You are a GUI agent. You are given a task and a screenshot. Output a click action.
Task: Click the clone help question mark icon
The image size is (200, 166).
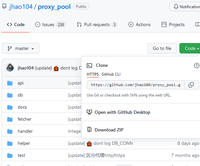click(196, 66)
